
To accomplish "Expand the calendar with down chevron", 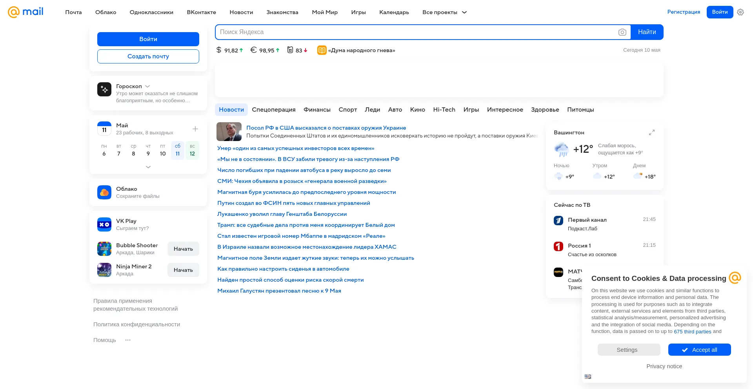I will point(148,167).
